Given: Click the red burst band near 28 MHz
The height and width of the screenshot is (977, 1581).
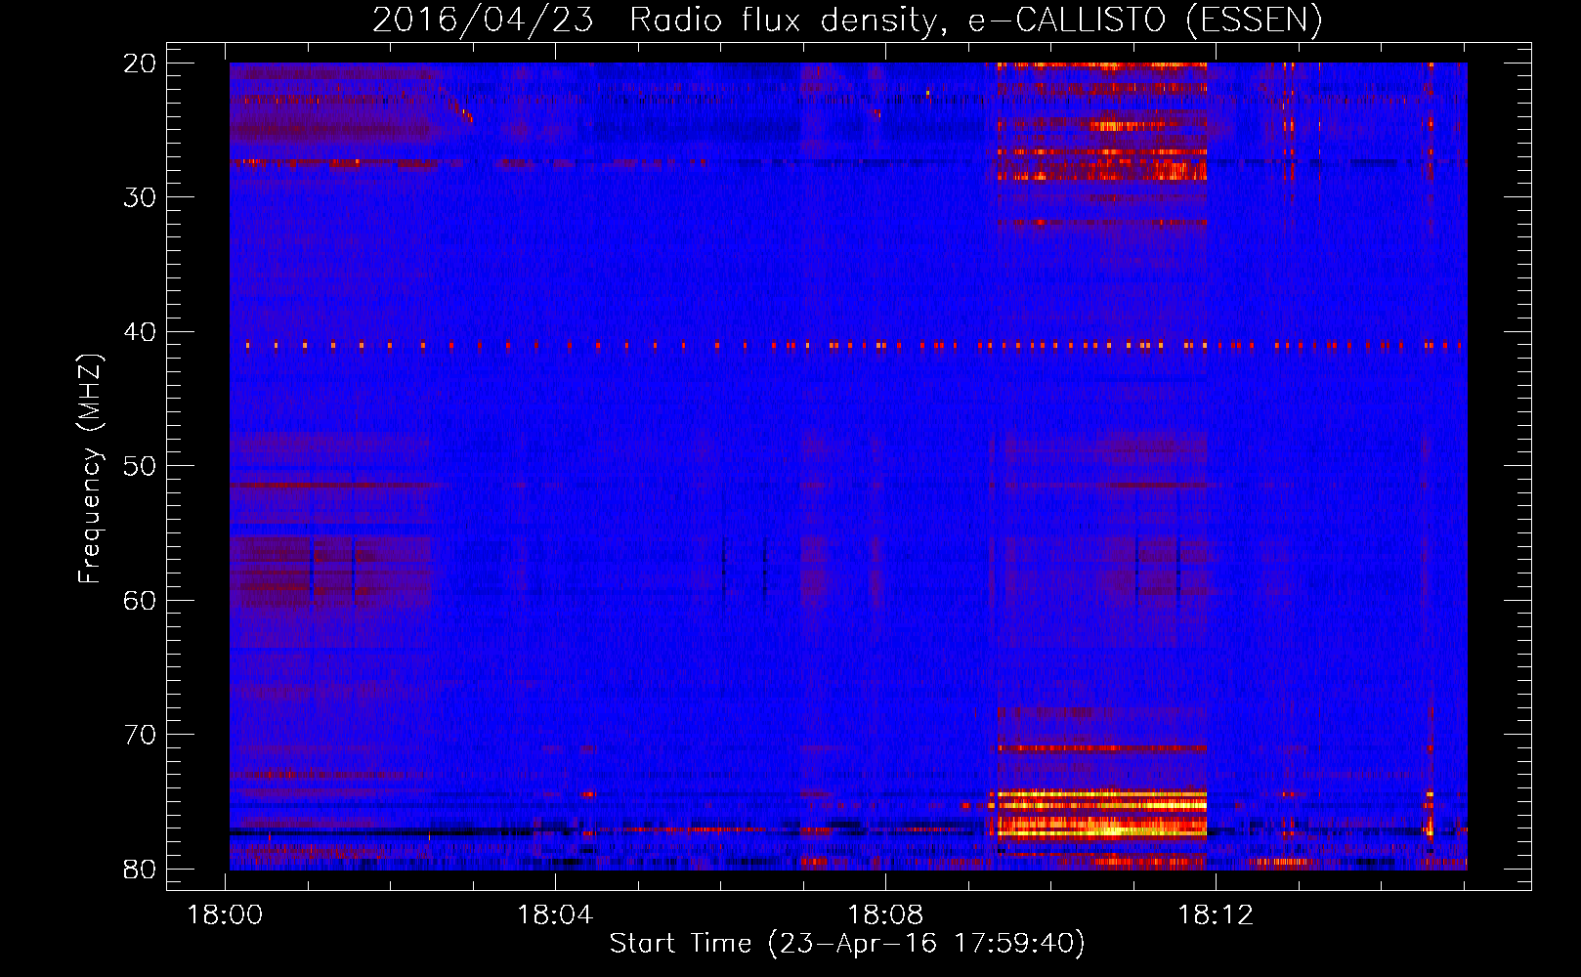Looking at the screenshot, I should click(x=1102, y=171).
